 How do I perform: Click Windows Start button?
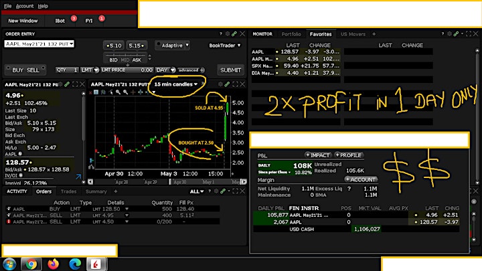9,264
